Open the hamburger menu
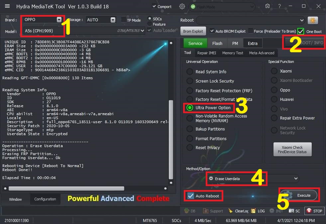This screenshot has height=224, width=326. point(7,6)
